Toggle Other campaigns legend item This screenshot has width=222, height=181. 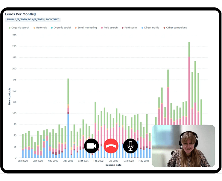click(x=176, y=28)
